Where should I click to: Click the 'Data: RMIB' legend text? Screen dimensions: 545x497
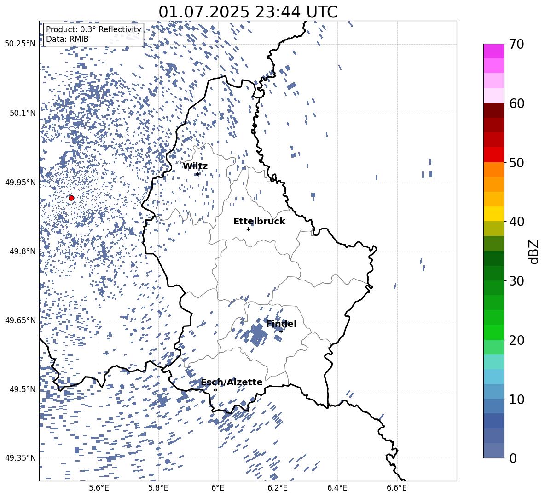[x=67, y=39]
